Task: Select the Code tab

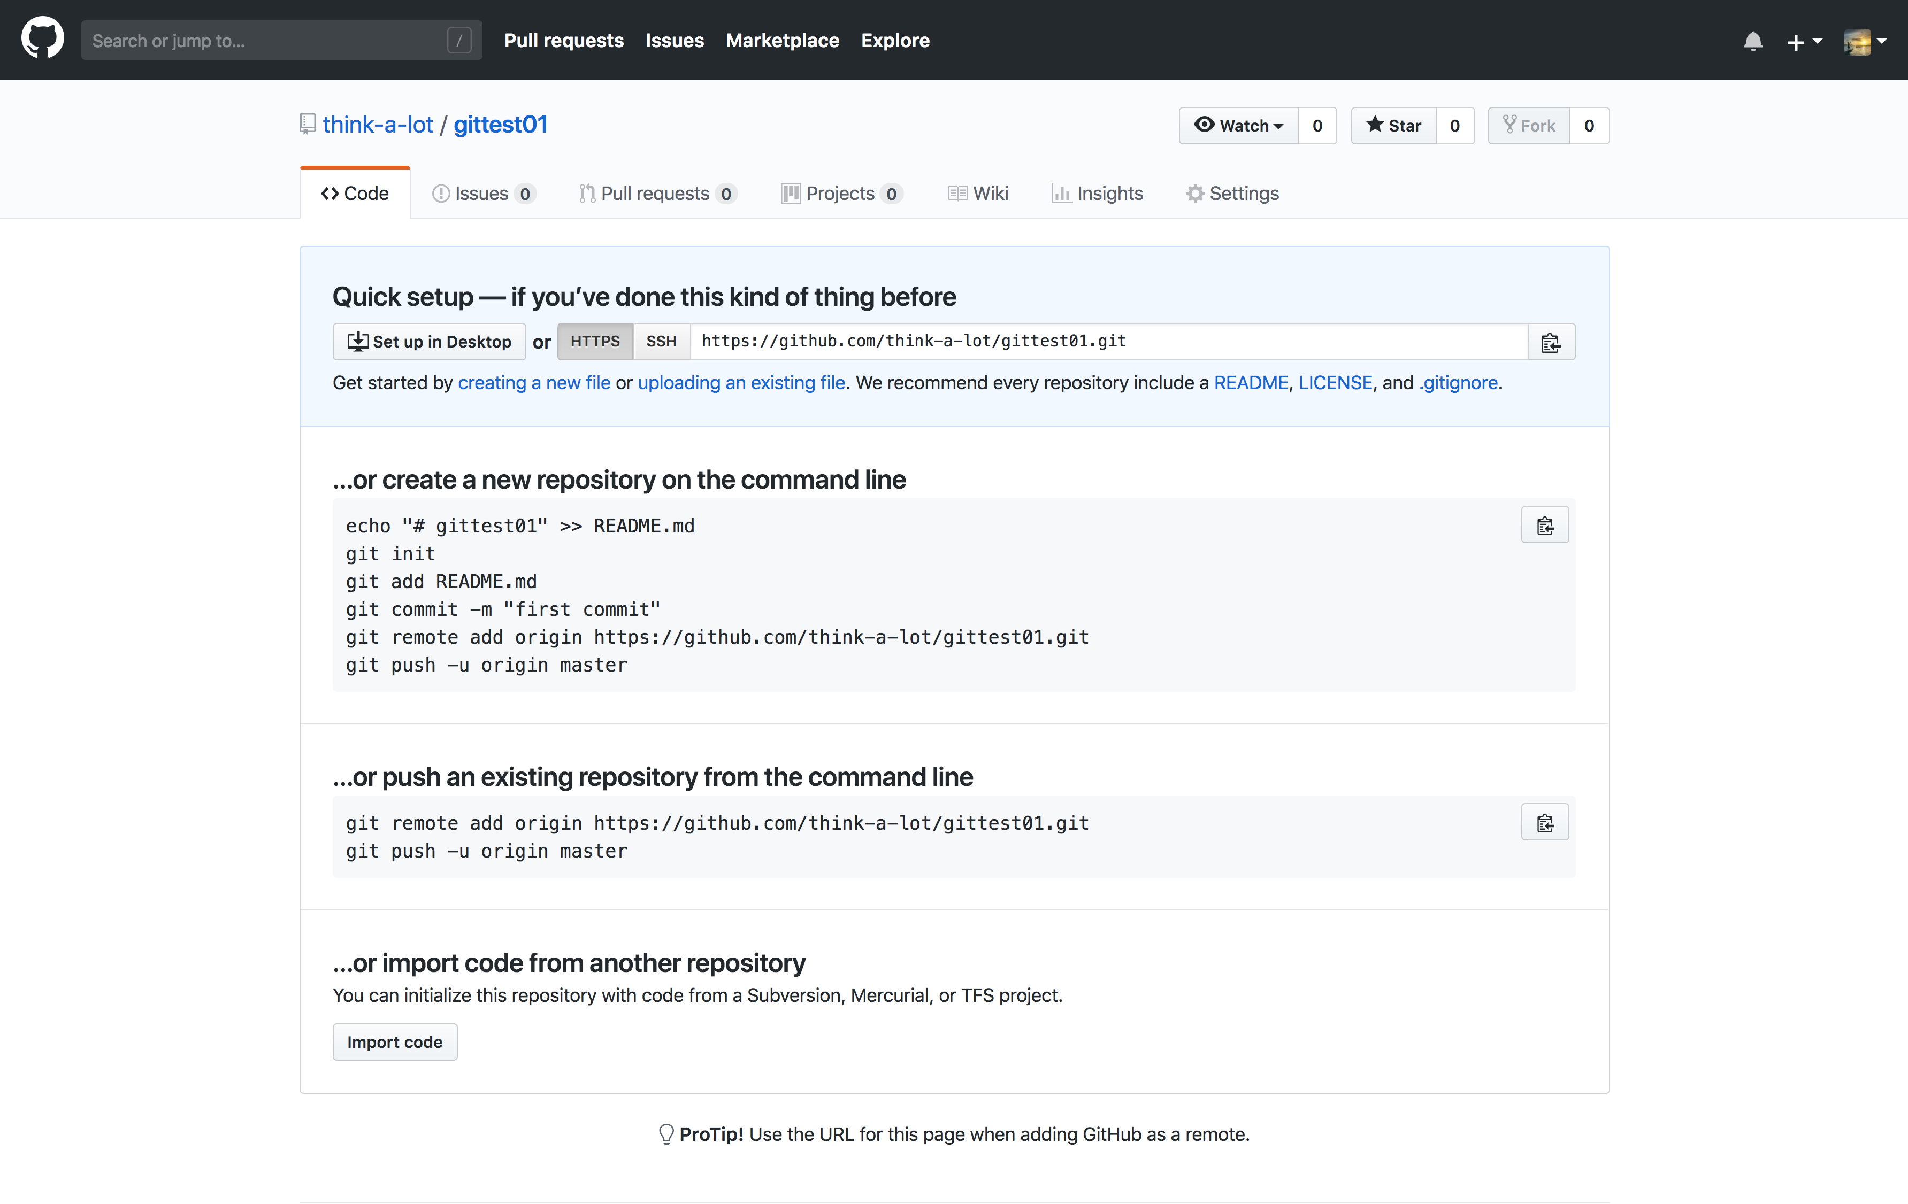Action: (355, 194)
